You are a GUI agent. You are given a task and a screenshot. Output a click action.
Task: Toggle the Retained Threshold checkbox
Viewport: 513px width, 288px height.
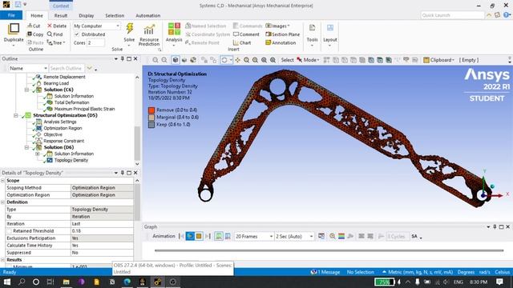tap(9, 231)
